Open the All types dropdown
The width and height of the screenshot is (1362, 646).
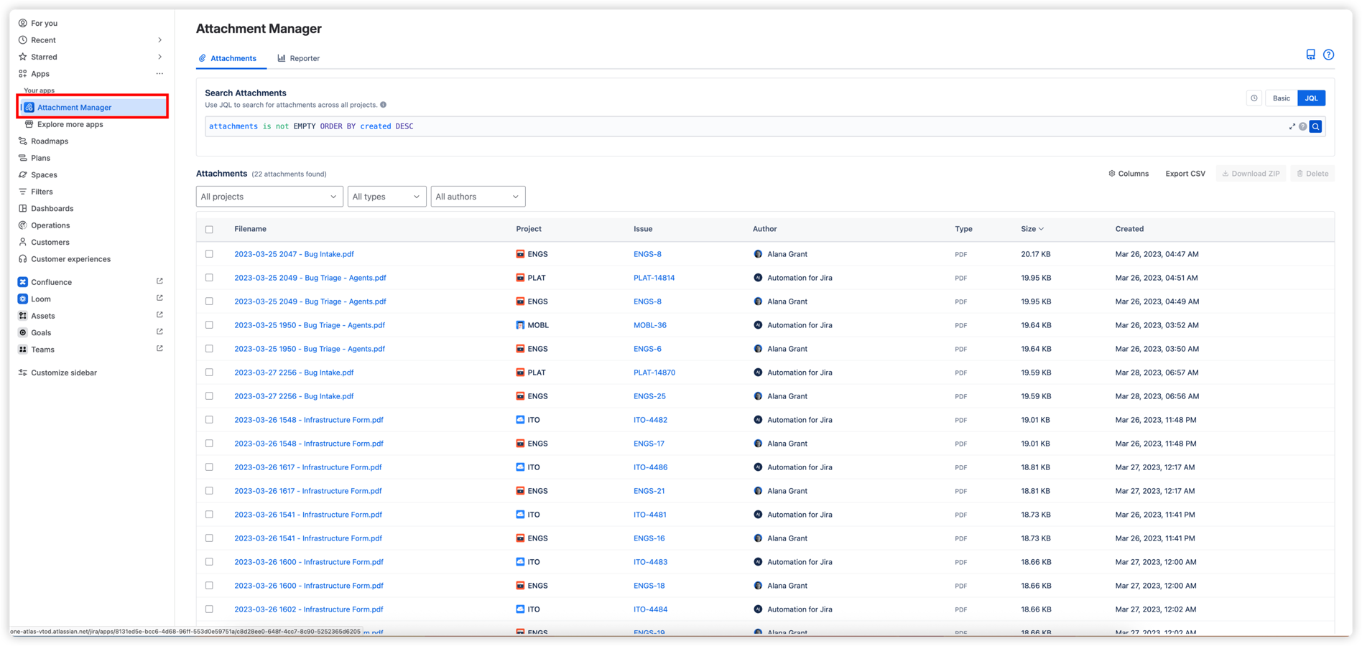click(386, 197)
